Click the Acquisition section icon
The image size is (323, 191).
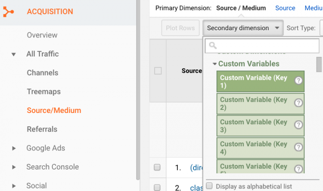tap(8, 12)
